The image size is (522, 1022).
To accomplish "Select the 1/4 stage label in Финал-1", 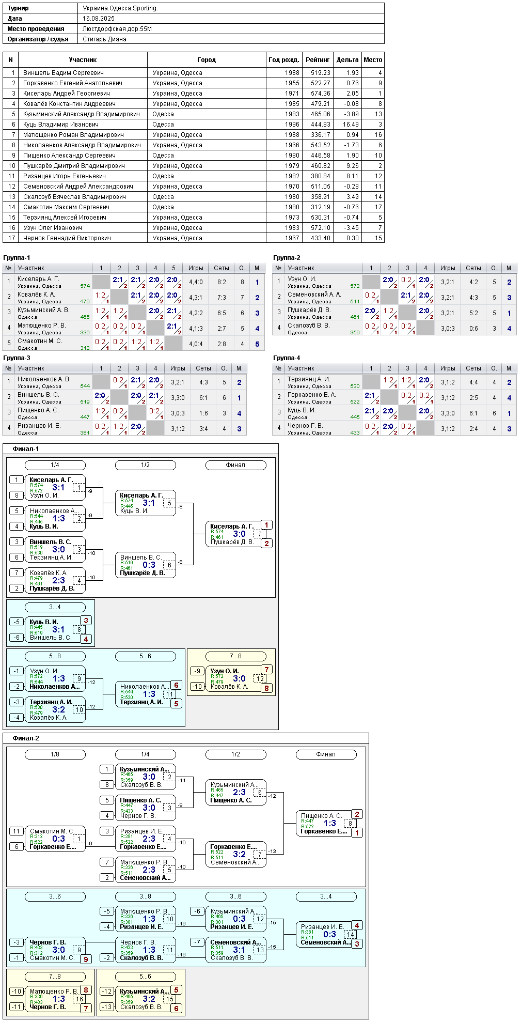I will tap(55, 465).
